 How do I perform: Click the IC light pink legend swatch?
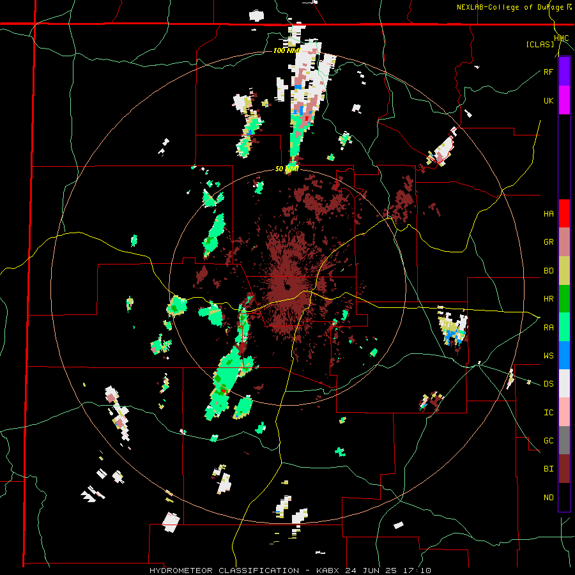click(564, 412)
